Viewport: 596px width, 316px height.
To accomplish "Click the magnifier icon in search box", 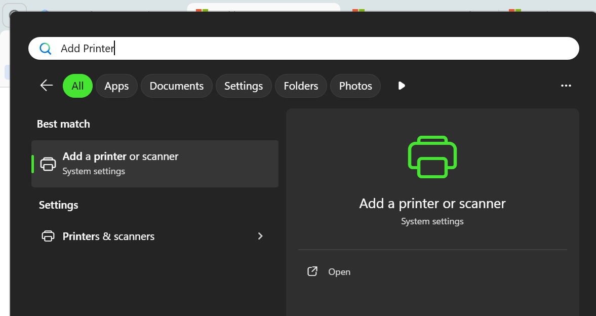I will 46,49.
